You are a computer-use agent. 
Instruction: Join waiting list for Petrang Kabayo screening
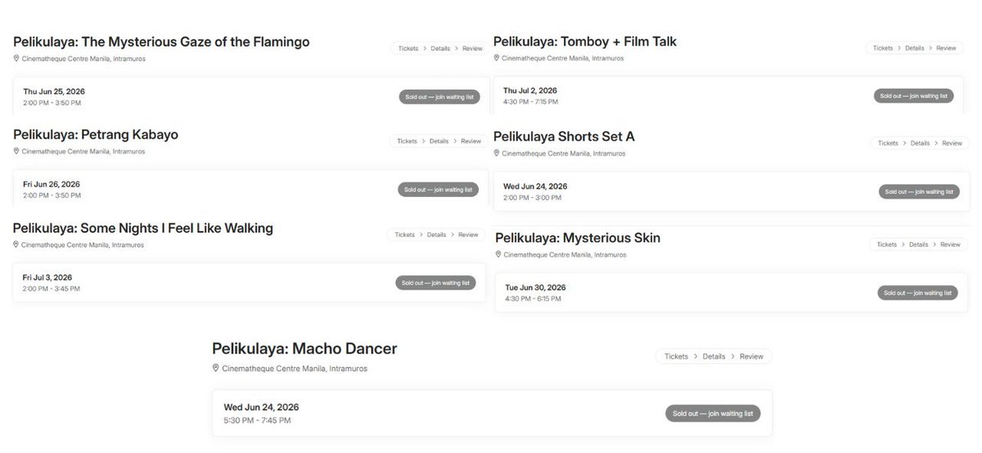(x=438, y=190)
